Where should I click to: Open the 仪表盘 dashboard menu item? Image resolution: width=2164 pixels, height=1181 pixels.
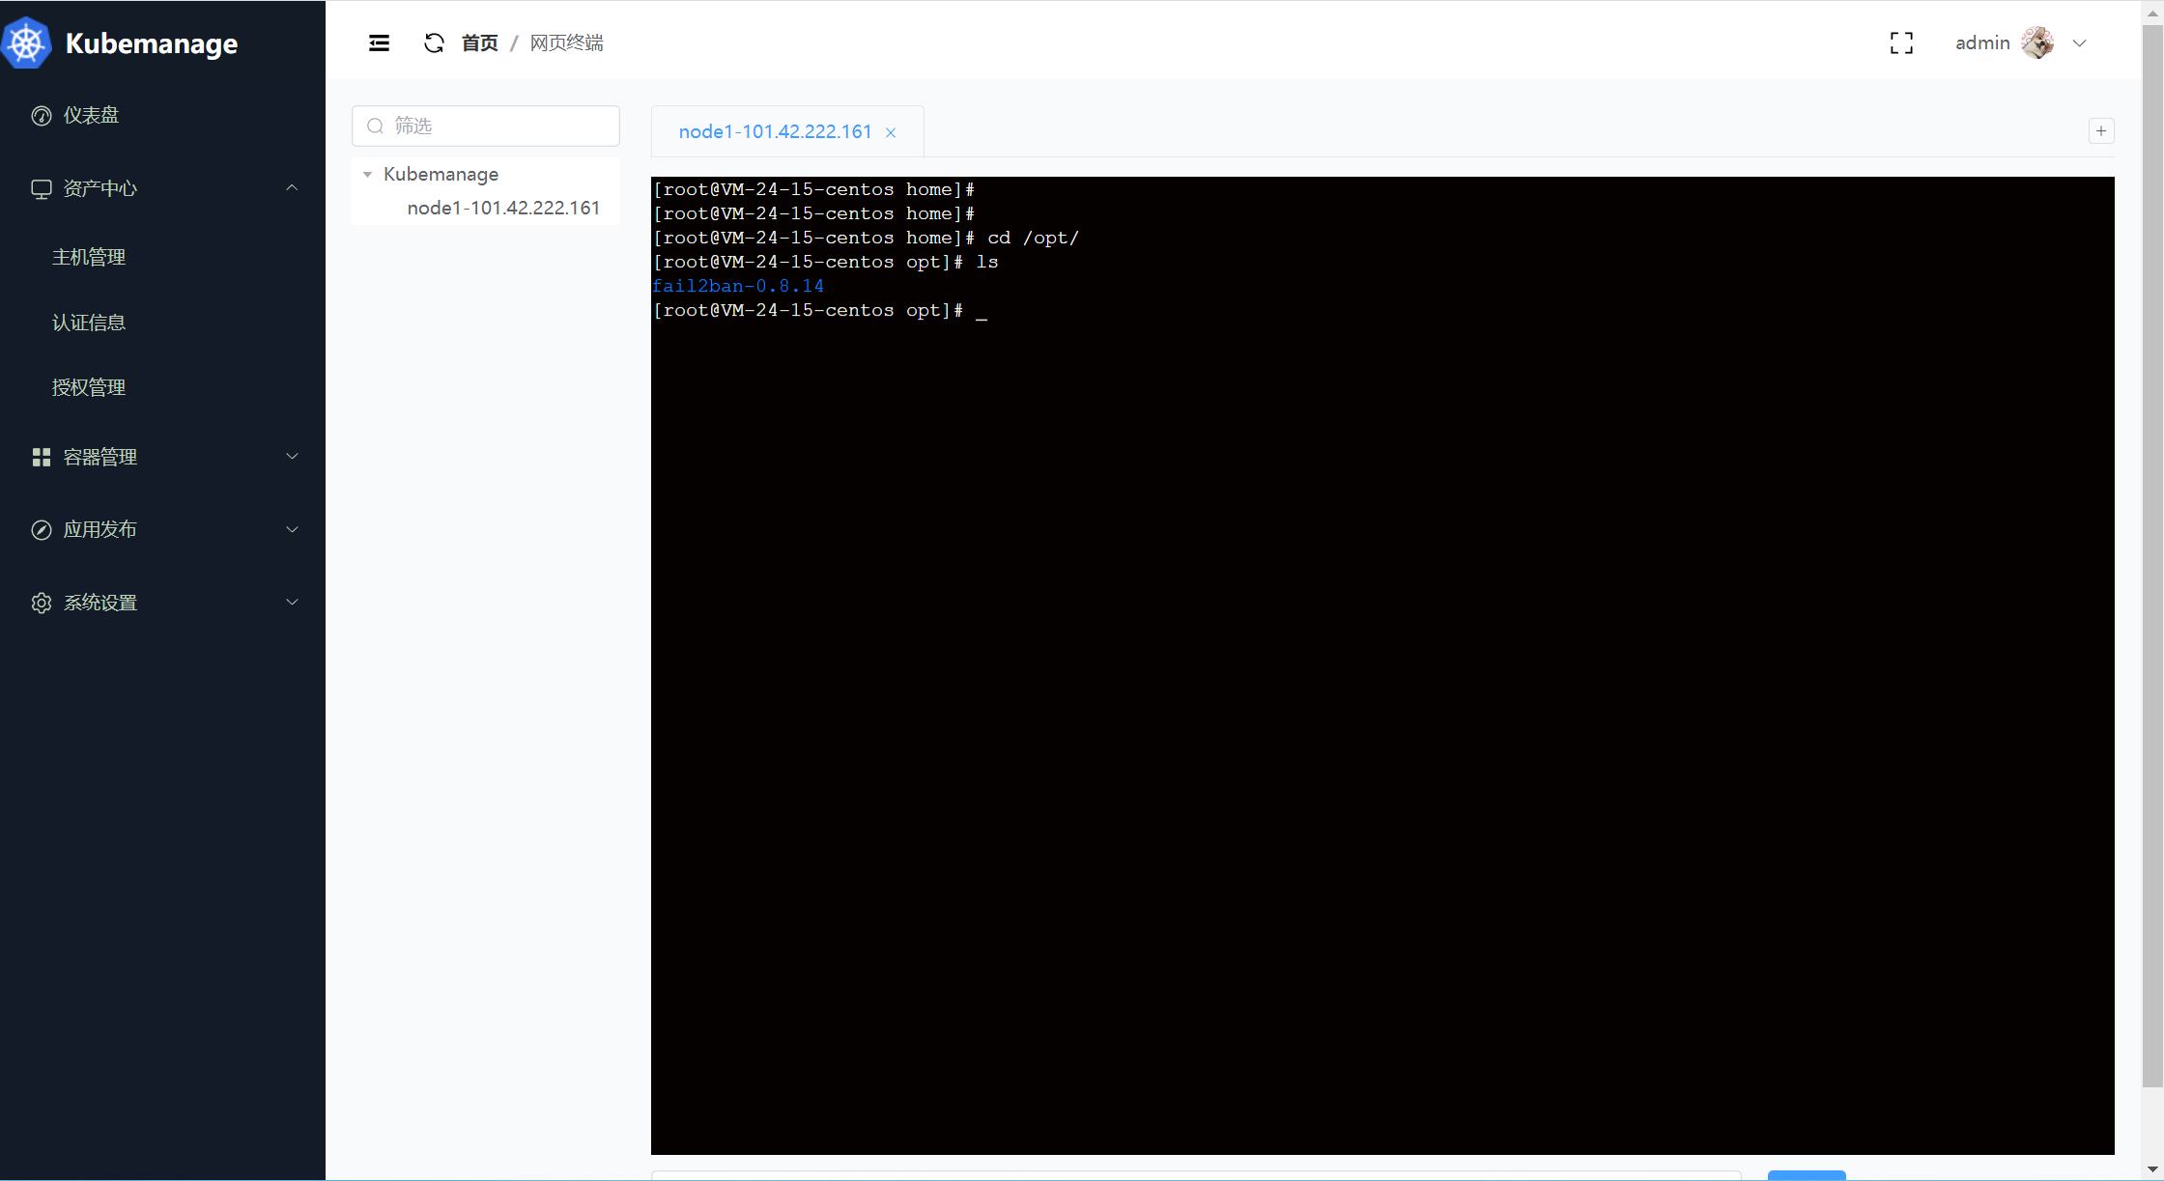91,115
